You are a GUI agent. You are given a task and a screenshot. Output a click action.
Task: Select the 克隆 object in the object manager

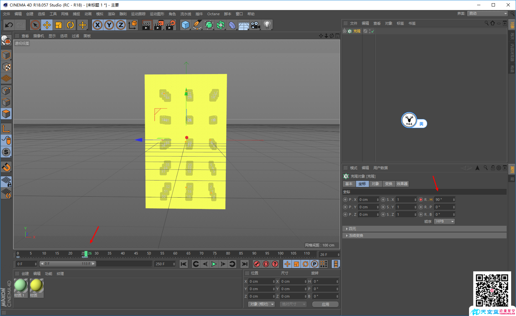(x=357, y=31)
